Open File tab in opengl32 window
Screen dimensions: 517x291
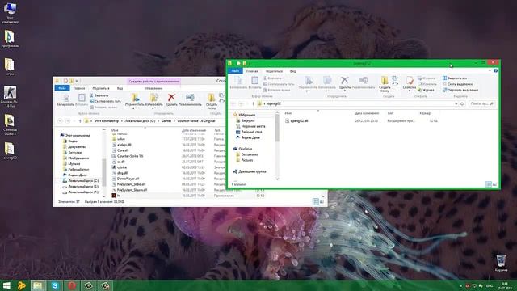click(x=235, y=71)
